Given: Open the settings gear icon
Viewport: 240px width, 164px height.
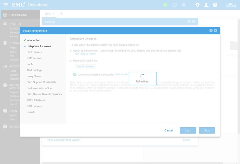Looking at the screenshot, I should [197, 5].
